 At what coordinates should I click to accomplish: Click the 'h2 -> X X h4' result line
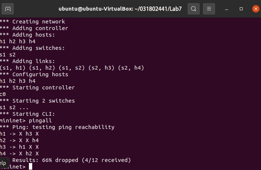(19, 140)
